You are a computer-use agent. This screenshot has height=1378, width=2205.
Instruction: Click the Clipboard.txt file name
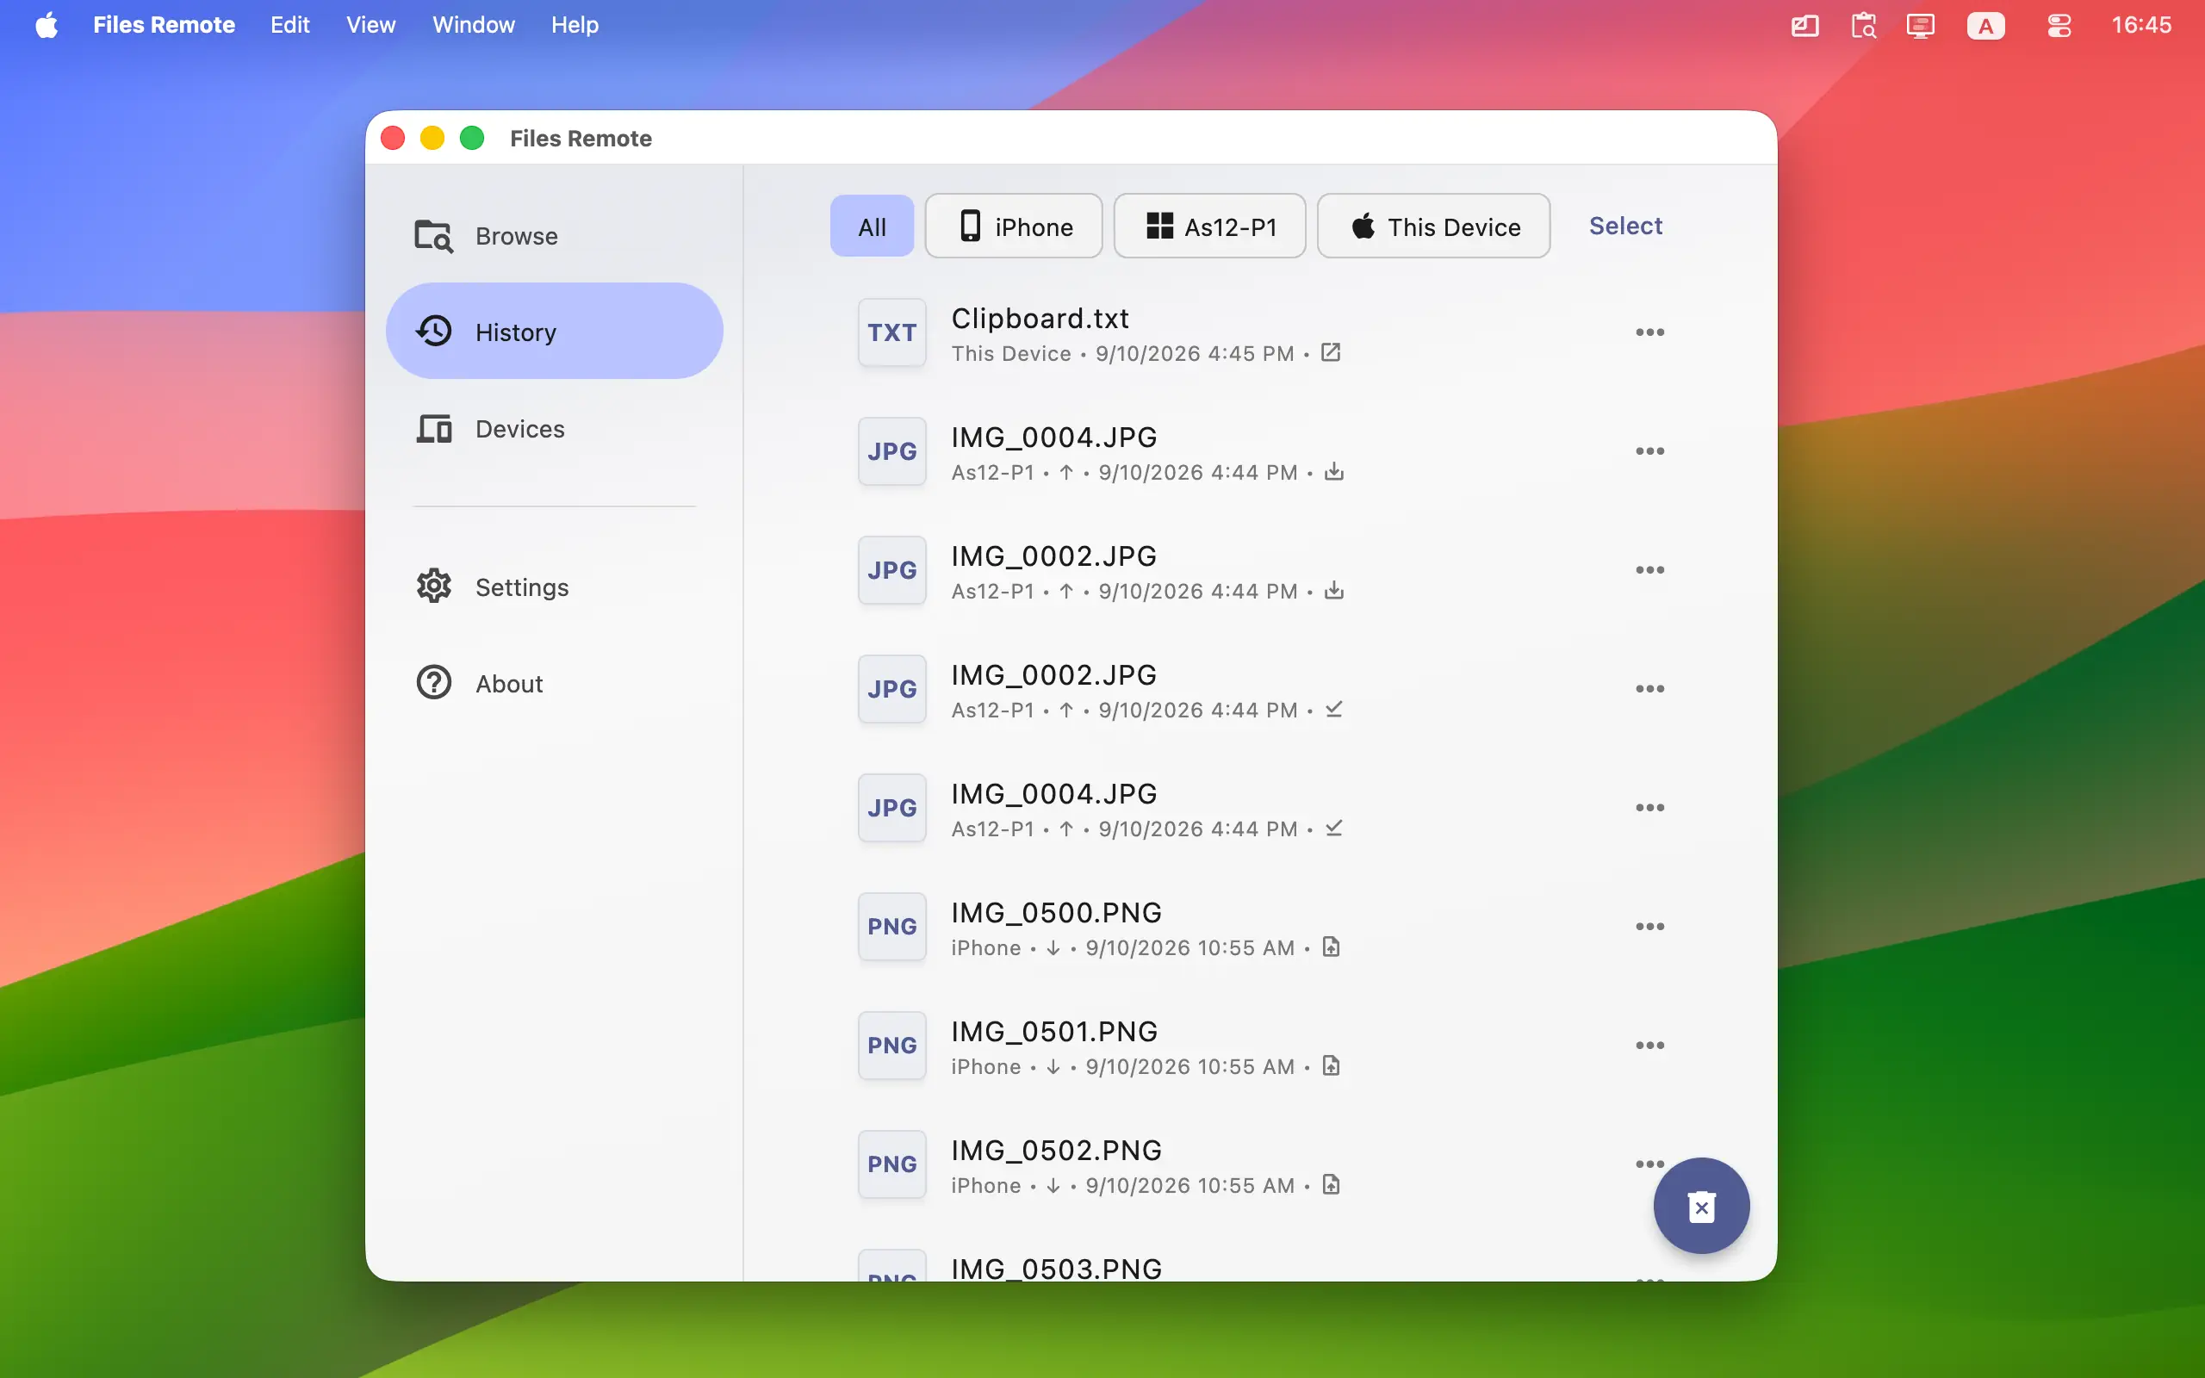tap(1040, 318)
